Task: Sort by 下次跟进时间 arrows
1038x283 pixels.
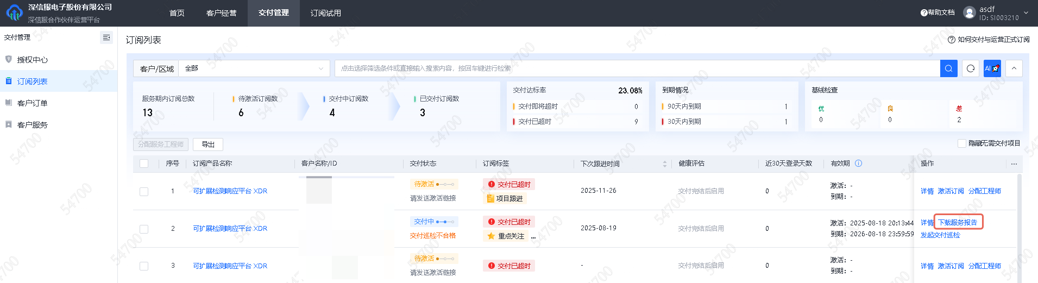Action: click(x=664, y=164)
